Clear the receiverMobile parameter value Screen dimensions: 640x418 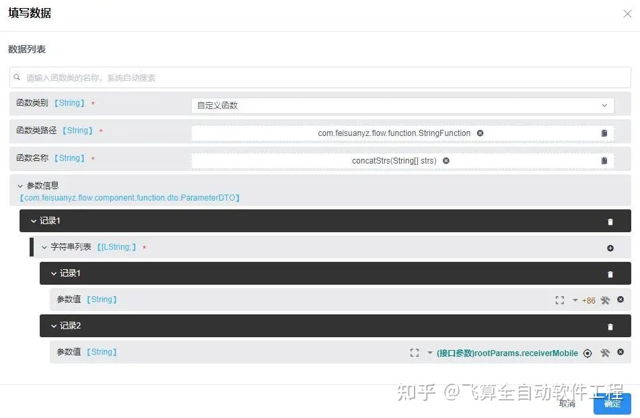pos(620,352)
